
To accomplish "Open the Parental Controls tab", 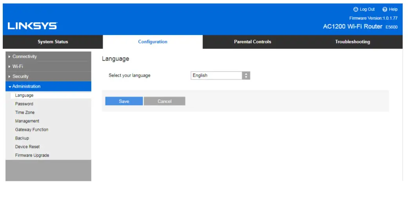I will 253,42.
